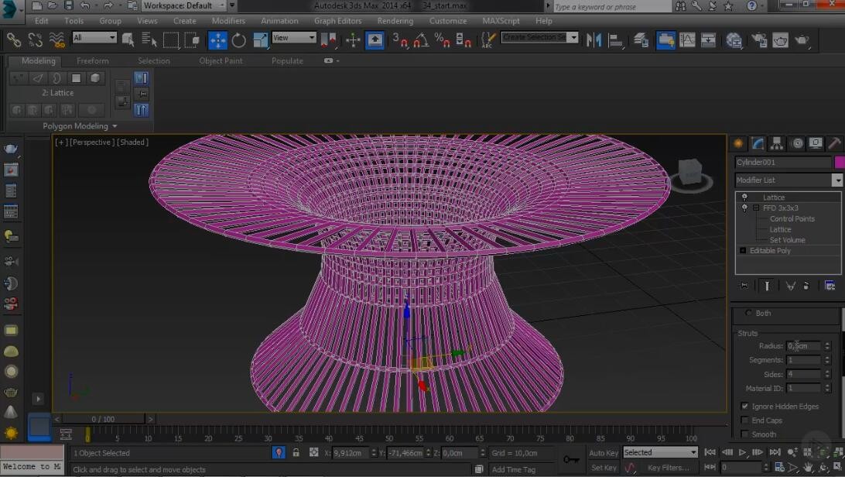Toggle the Window/Crossing selection icon
This screenshot has height=477, width=845.
click(192, 40)
